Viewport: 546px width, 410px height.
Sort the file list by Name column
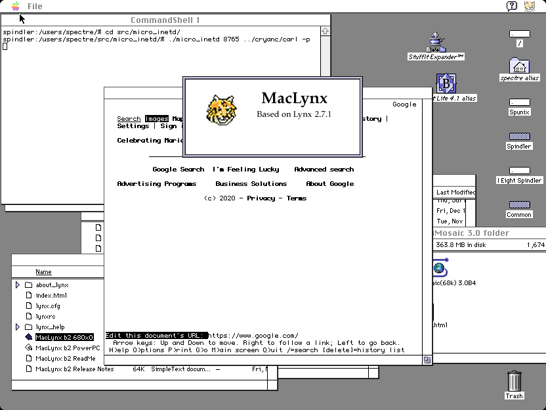pyautogui.click(x=43, y=271)
